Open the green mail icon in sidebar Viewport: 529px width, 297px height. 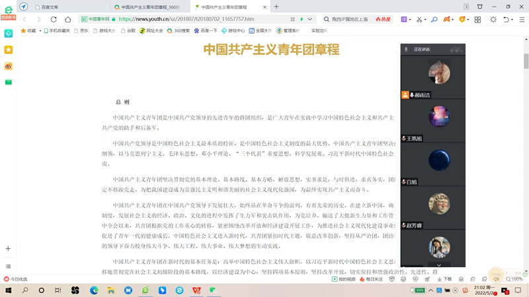[x=9, y=82]
